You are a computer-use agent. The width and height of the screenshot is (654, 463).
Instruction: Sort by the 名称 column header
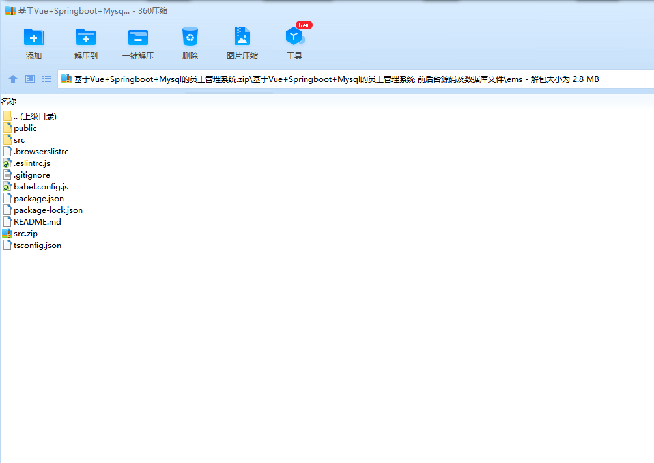pyautogui.click(x=8, y=101)
